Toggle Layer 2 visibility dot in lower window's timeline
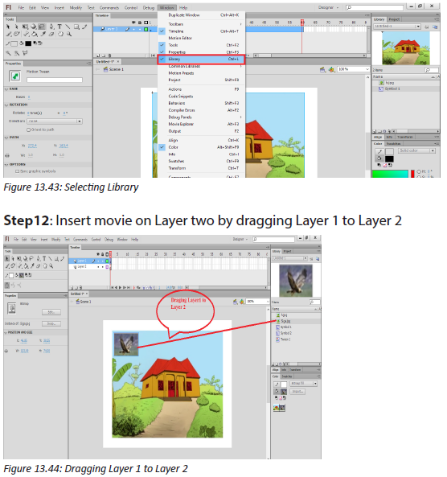Screen dimensions: 447x477 click(98, 267)
